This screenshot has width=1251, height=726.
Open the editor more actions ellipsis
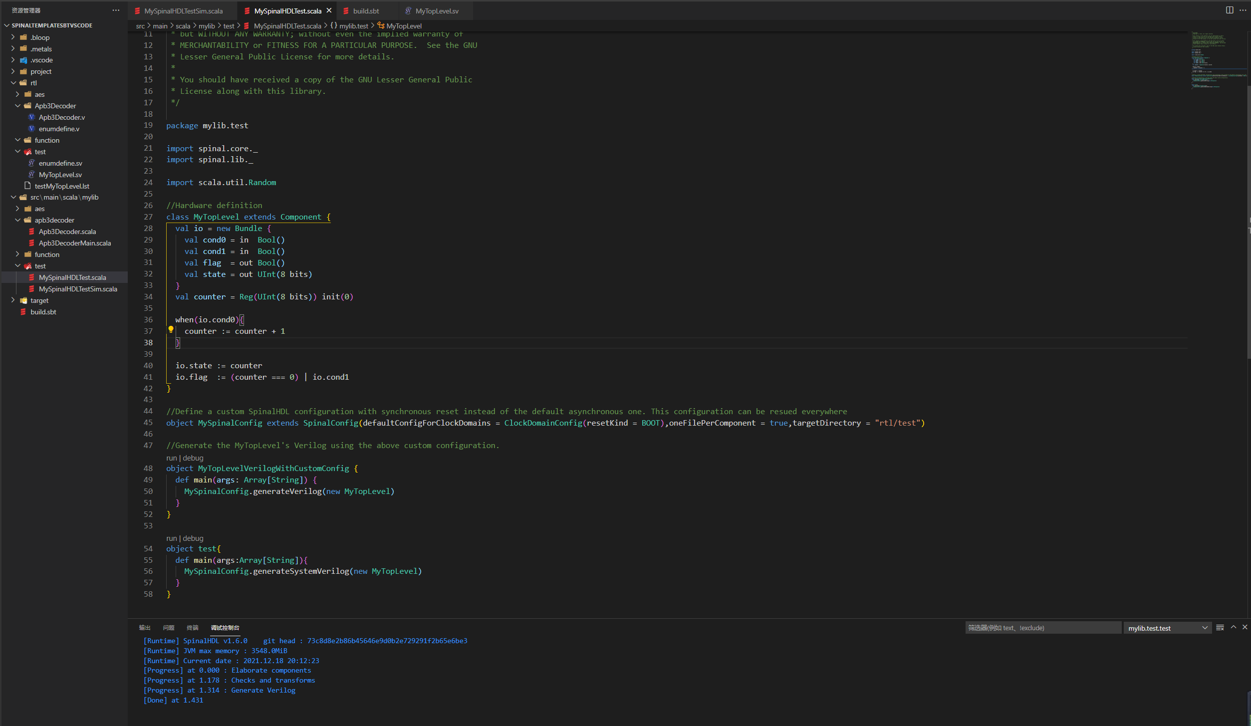coord(1243,10)
